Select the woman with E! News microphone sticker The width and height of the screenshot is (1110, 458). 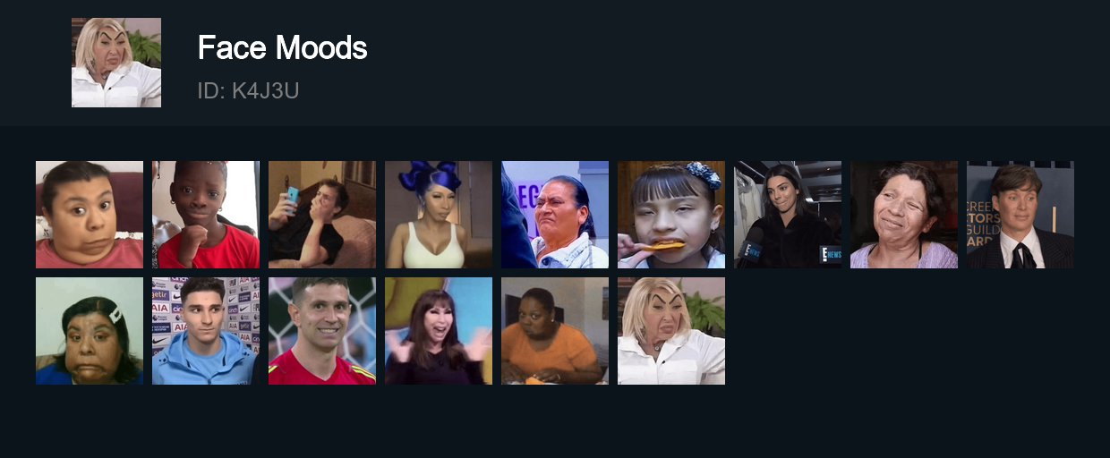(x=788, y=215)
